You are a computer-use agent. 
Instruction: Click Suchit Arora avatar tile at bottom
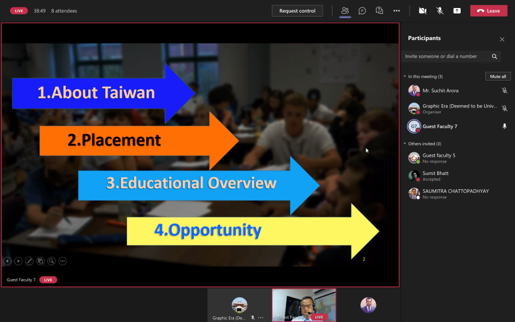[x=368, y=305]
